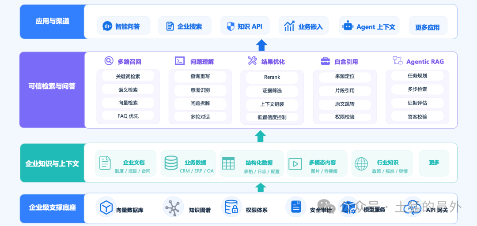Select the 企业级支撑底座 layer label
This screenshot has height=226, width=477.
click(x=52, y=208)
